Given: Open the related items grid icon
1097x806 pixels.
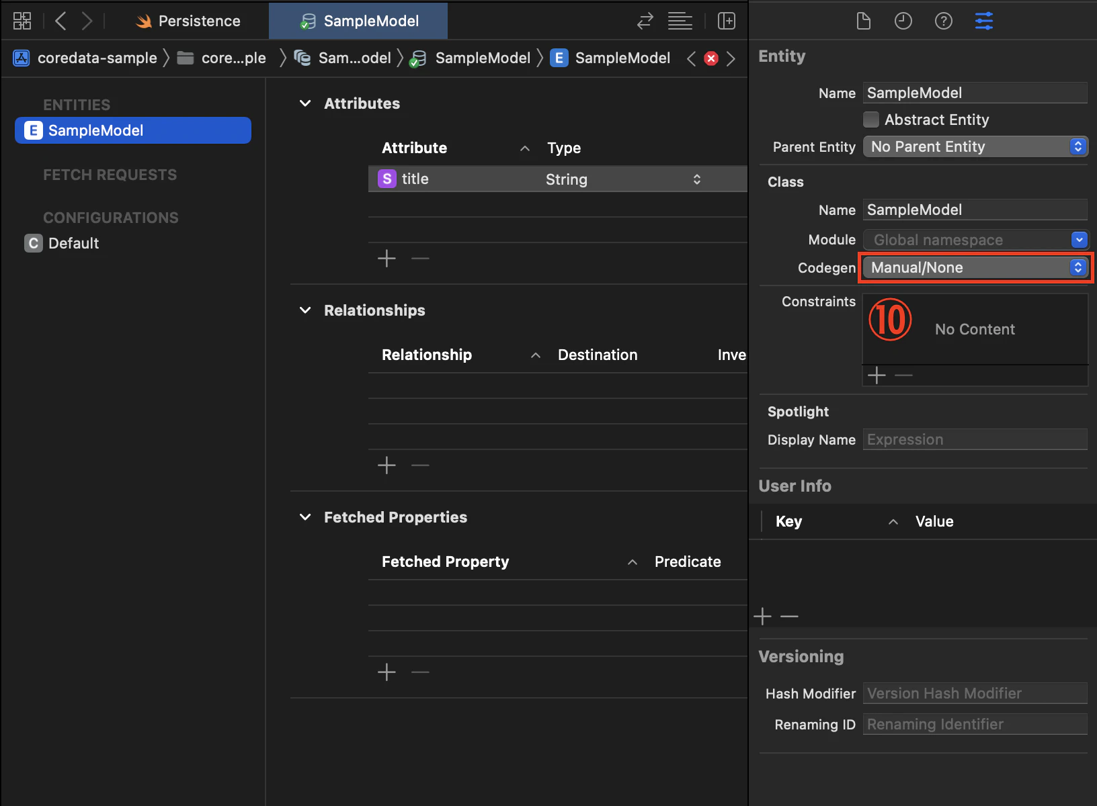Looking at the screenshot, I should point(22,21).
